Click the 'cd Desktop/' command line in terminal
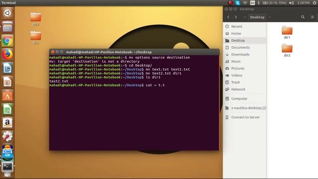Viewport: 318px width, 179px height. tap(100, 65)
